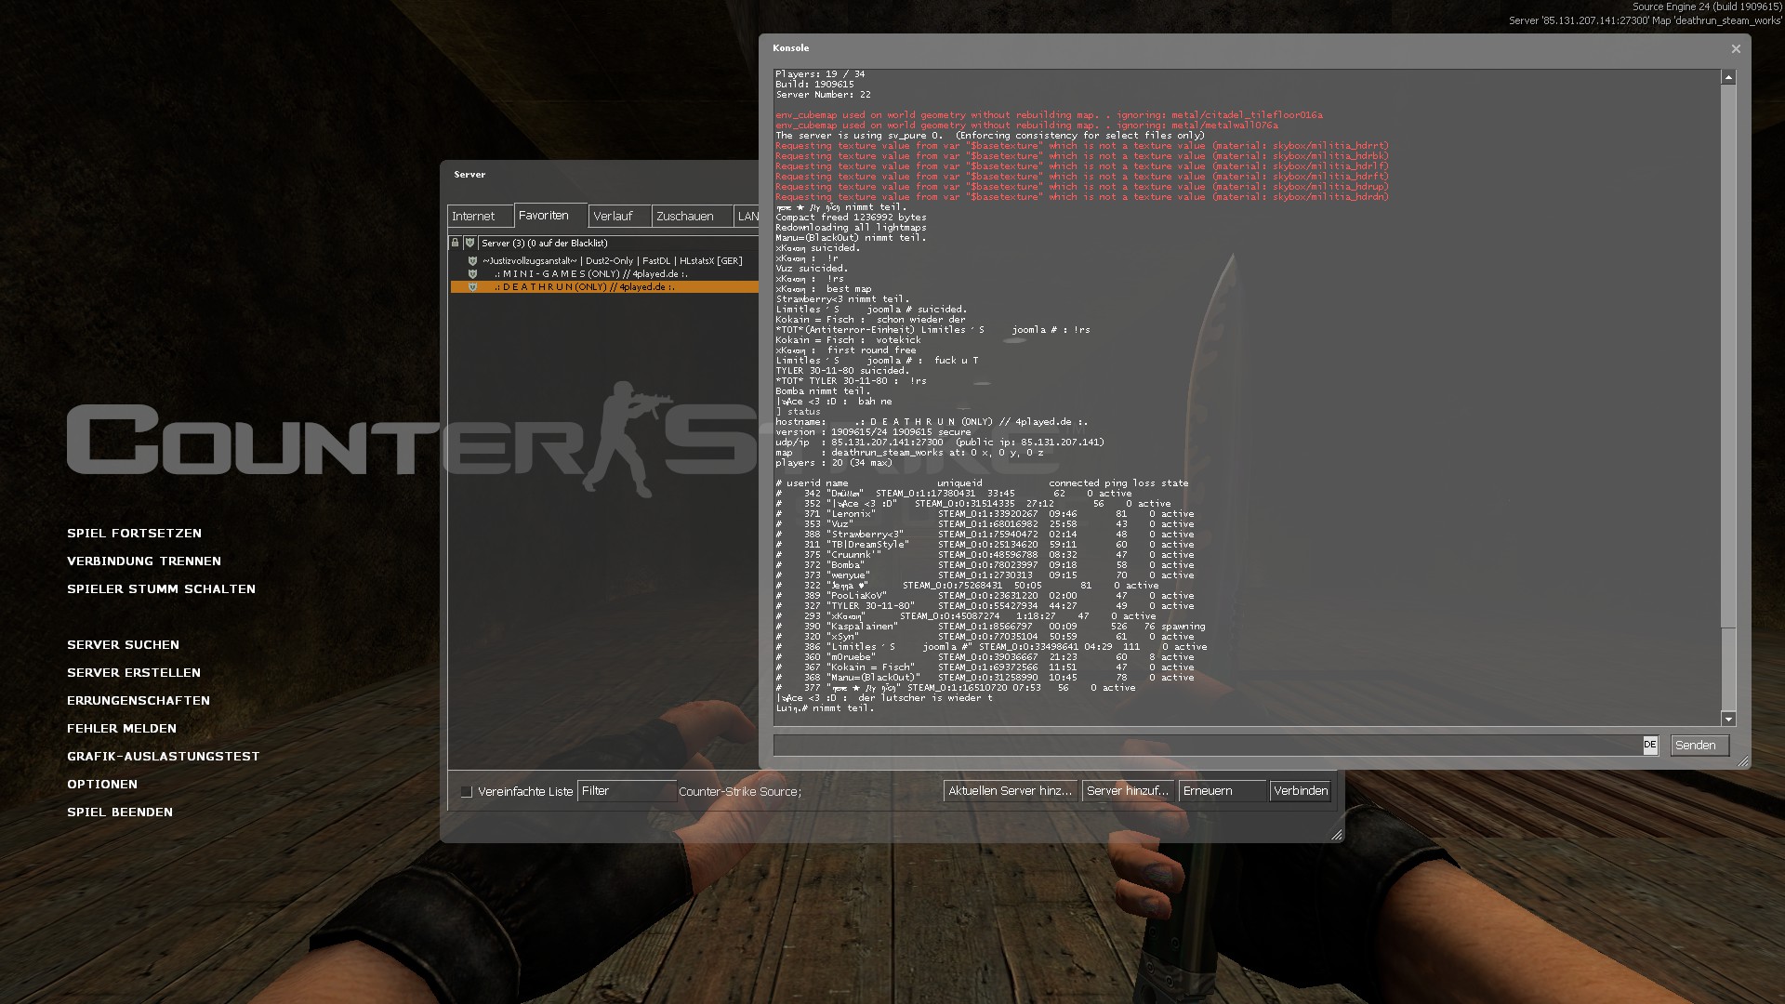Sort servers by VAC shield column icon
The height and width of the screenshot is (1004, 1785).
point(469,243)
